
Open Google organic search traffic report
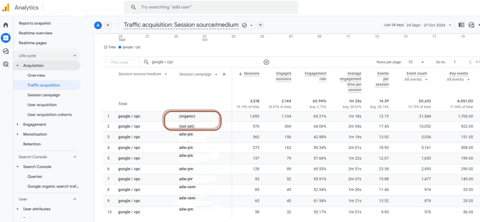(x=53, y=186)
